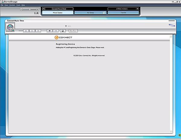Click the Next track button

pyautogui.click(x=38, y=31)
